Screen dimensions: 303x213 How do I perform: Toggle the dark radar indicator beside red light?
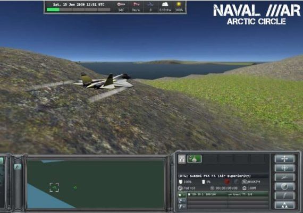tap(237, 182)
